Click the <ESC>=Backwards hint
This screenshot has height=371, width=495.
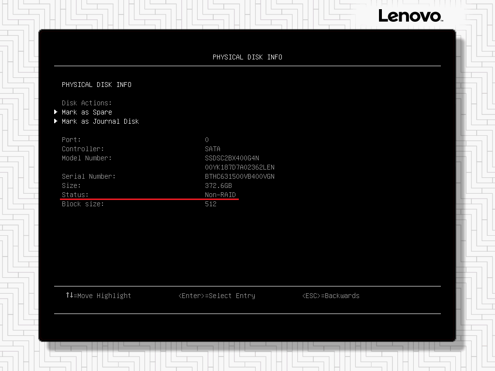[331, 296]
